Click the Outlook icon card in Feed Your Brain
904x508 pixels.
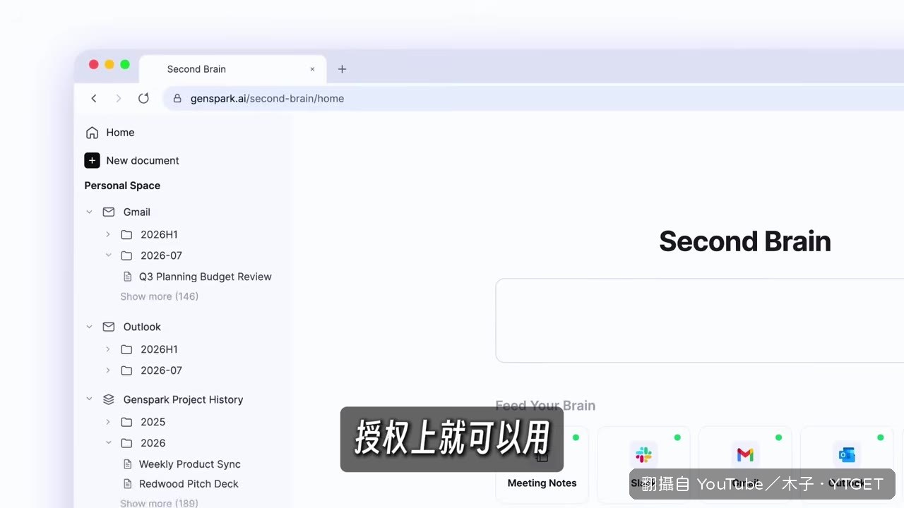tap(847, 464)
